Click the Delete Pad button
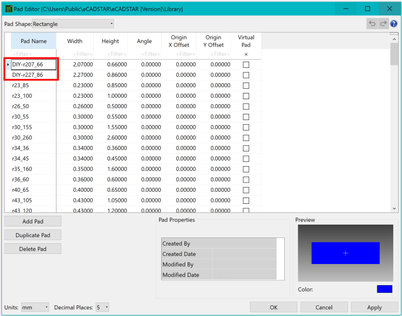Image resolution: width=402 pixels, height=316 pixels. pyautogui.click(x=33, y=249)
